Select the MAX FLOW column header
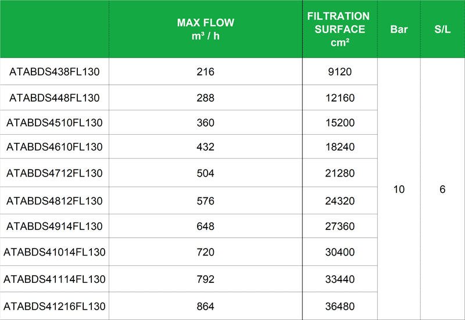465x320 pixels. [206, 29]
